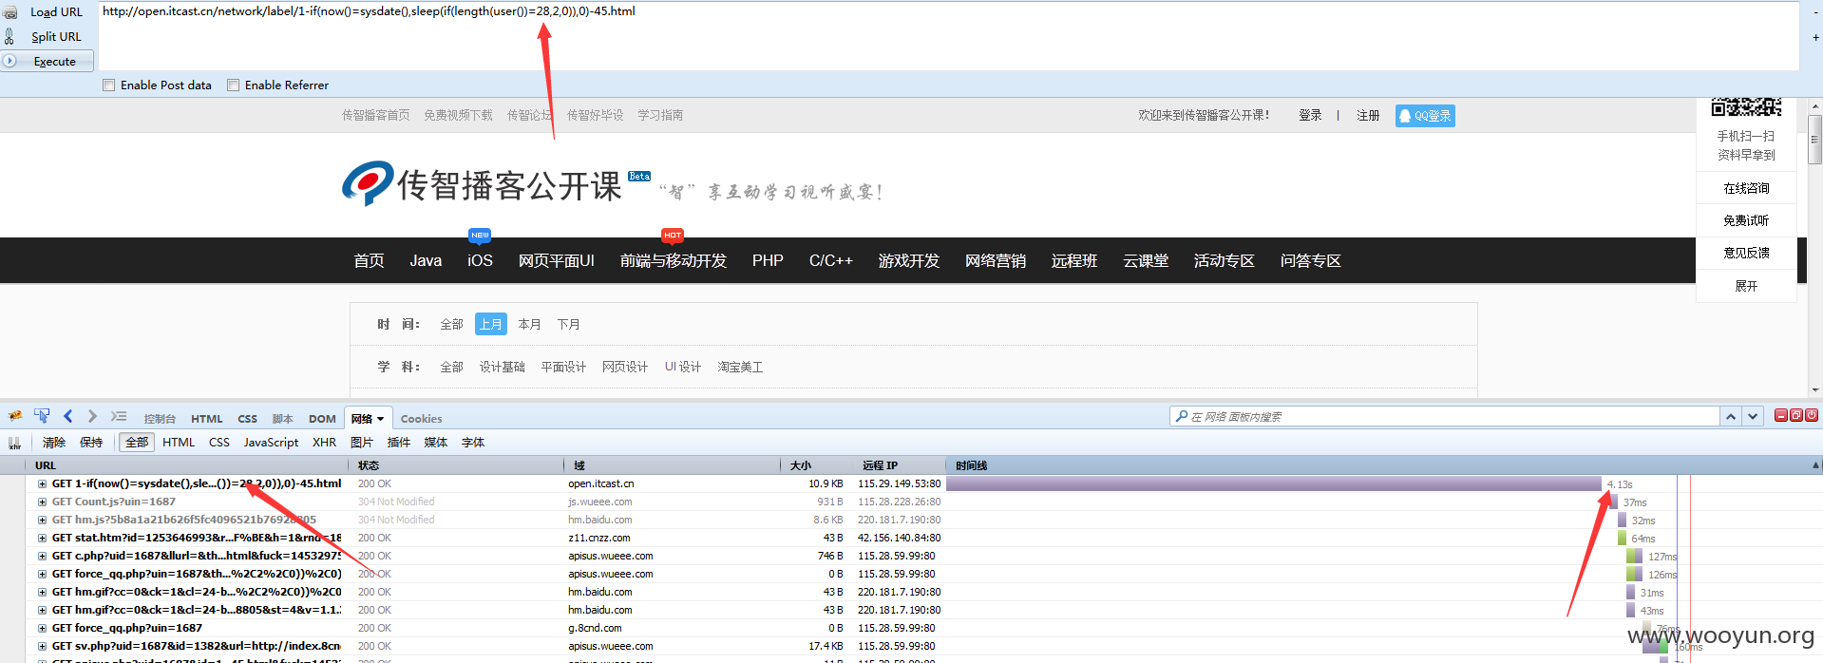Click the 游戏开发 menu item
This screenshot has height=663, width=1823.
(908, 260)
